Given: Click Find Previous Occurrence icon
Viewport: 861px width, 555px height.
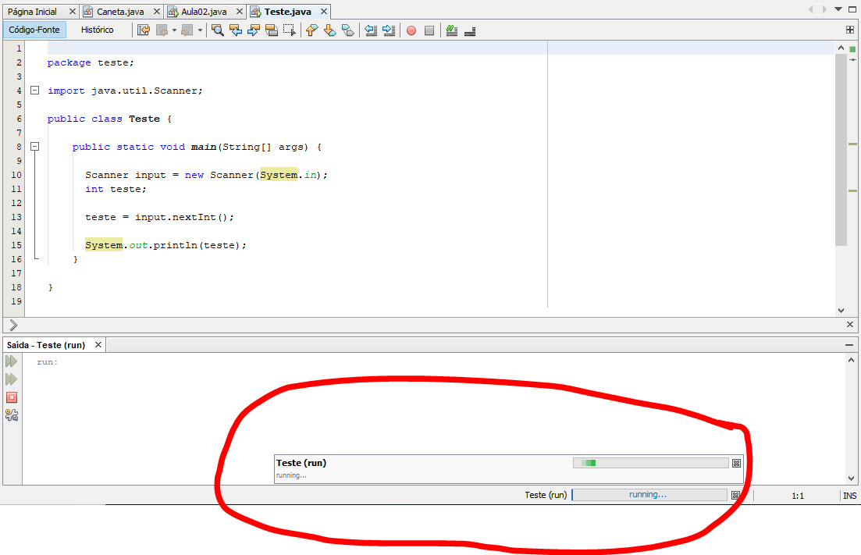Looking at the screenshot, I should [x=236, y=30].
